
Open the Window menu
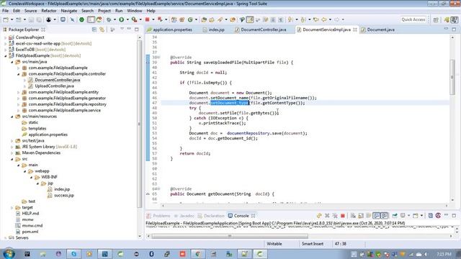[135, 11]
